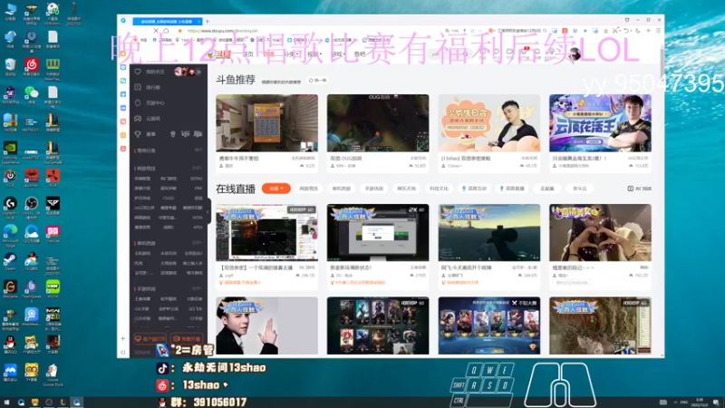Open the 云顶花活王 recommended stream thumbnail
The width and height of the screenshot is (725, 408).
point(600,123)
